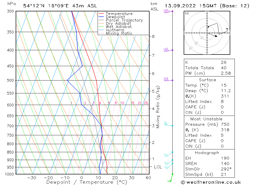This screenshot has height=185, width=253.
Task: Click the StmDir value 292°
Action: tap(226, 169)
